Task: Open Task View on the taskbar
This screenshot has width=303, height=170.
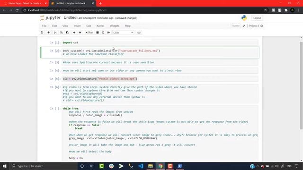Action: pos(91,166)
